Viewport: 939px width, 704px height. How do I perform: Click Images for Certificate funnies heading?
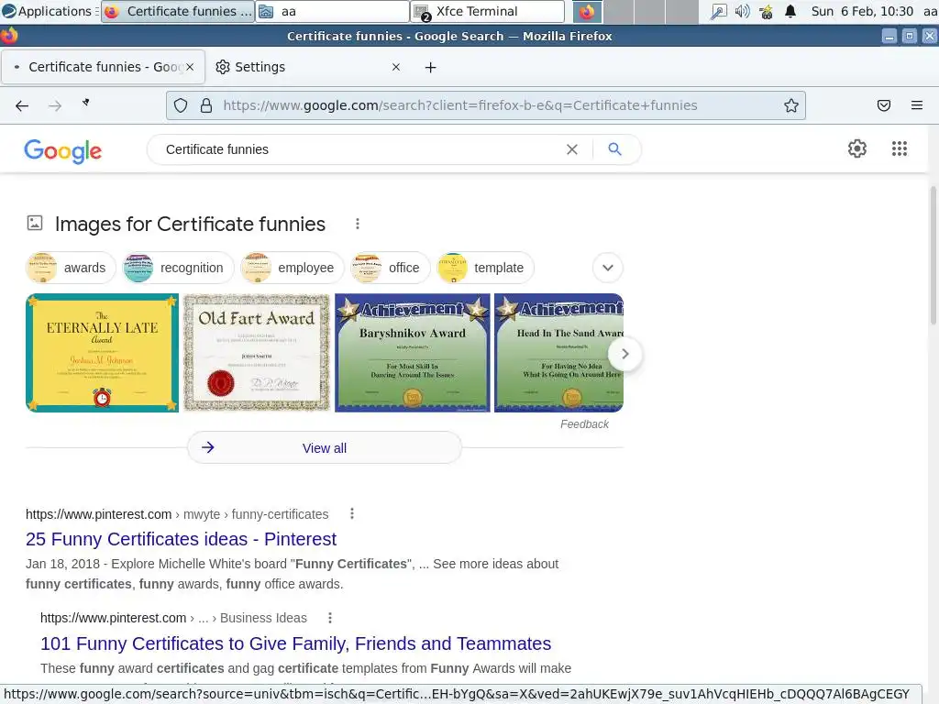click(x=190, y=224)
